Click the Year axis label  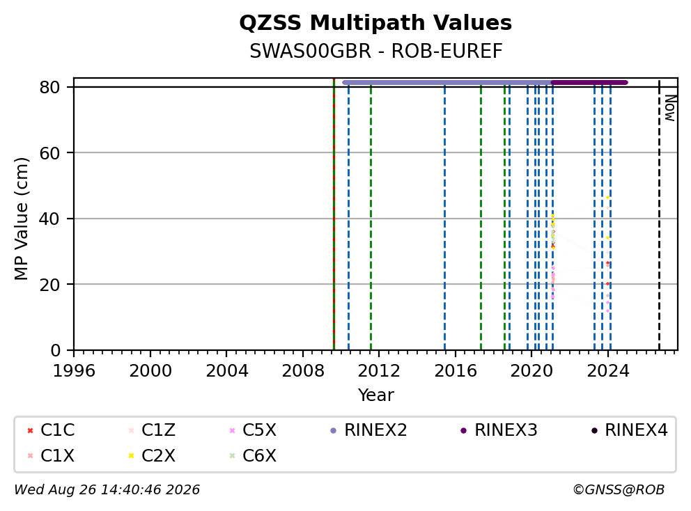click(375, 395)
